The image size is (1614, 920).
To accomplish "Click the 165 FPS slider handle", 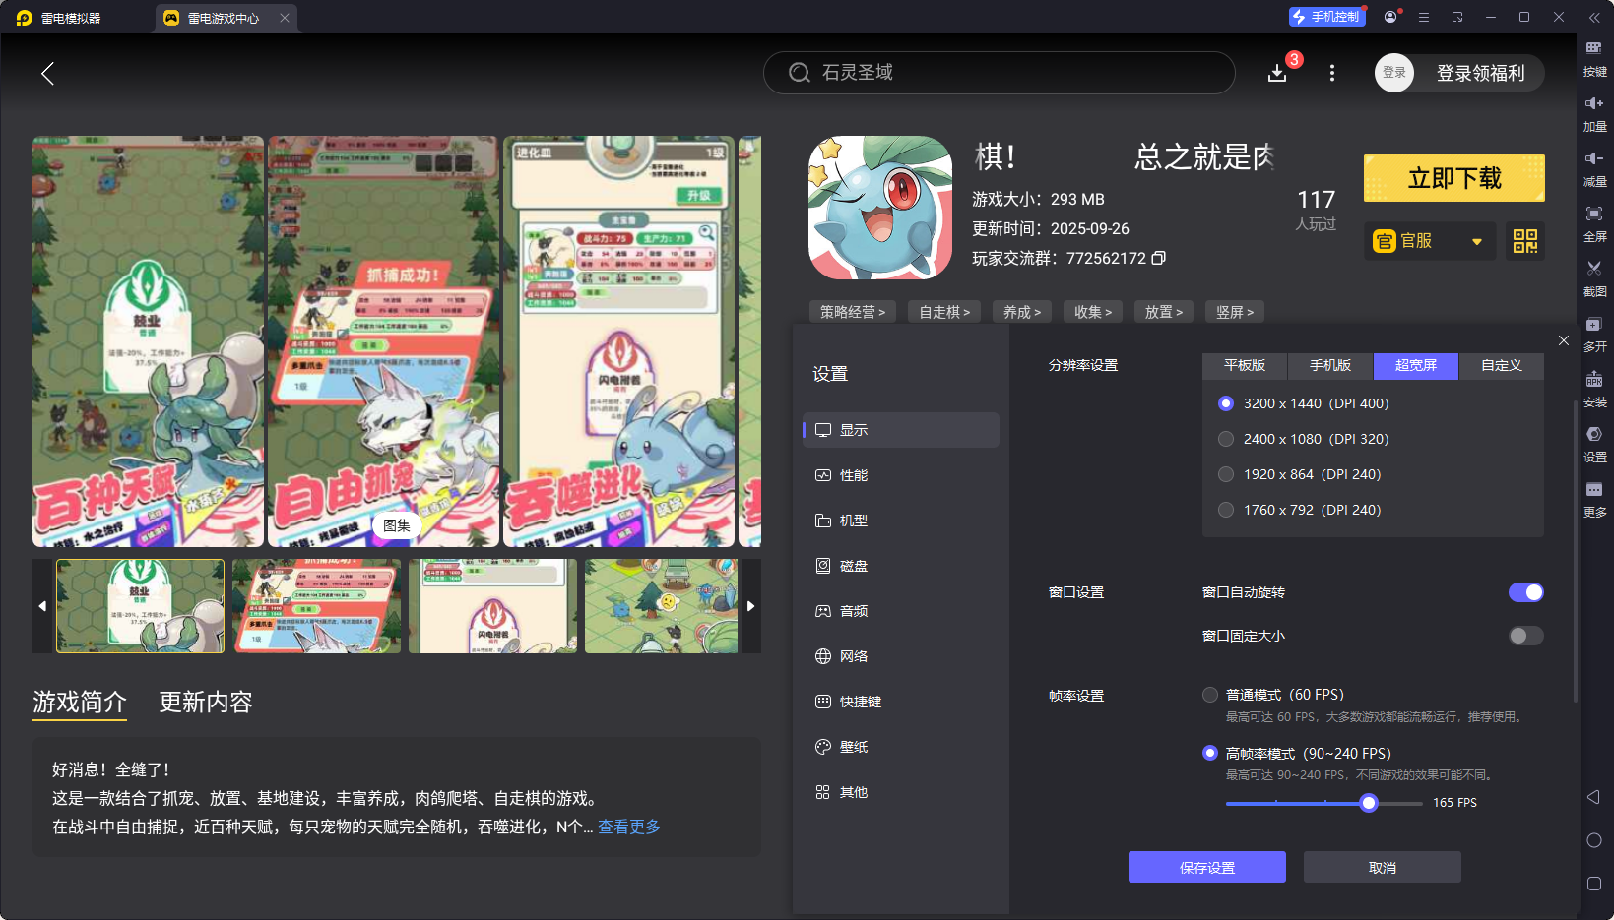I will (1368, 803).
